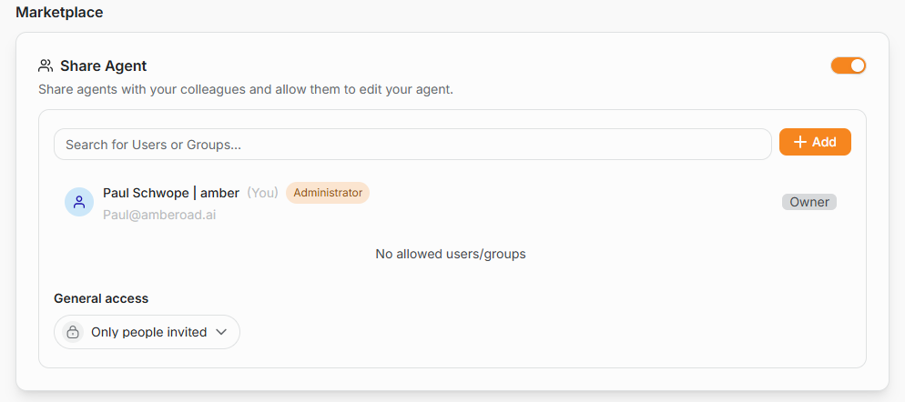905x402 pixels.
Task: Click the Share Agent title text
Action: [103, 66]
